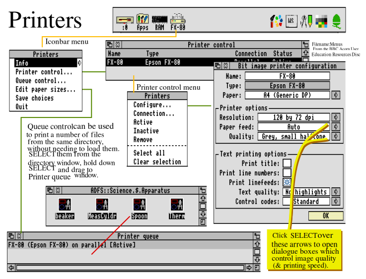The image size is (366, 279).
Task: Click adjust-size icon of Printer queue window
Action: (x=257, y=268)
